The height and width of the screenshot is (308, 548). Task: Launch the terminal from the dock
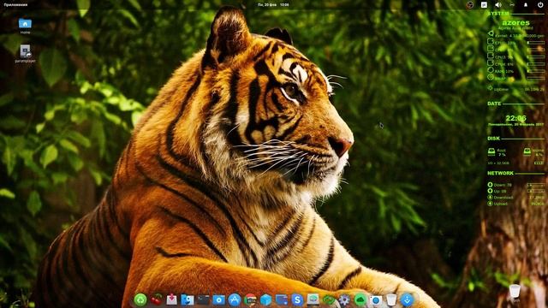tap(203, 299)
